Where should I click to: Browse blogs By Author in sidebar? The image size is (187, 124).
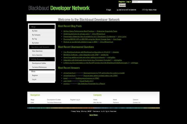coord(36,43)
